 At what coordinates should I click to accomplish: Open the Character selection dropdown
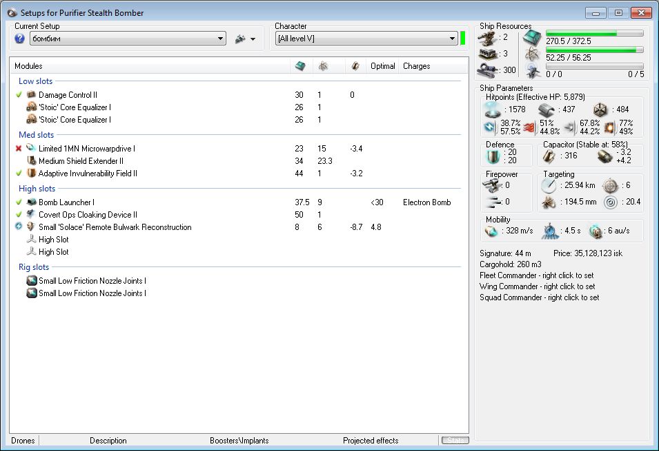click(366, 39)
